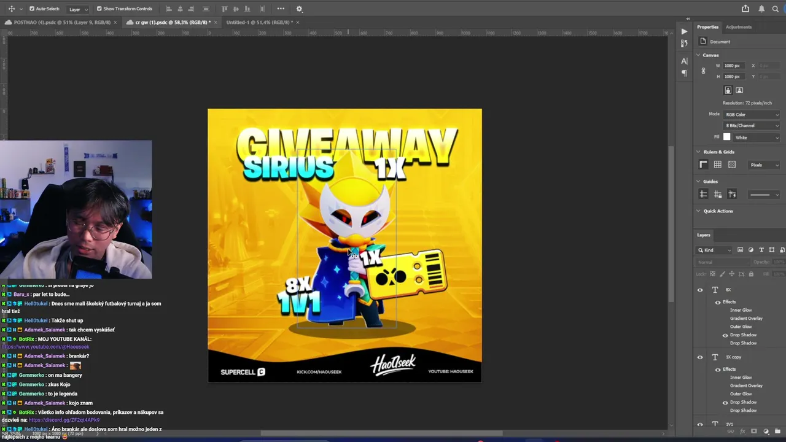This screenshot has height=442, width=786.
Task: Open the gear settings icon in options bar
Action: [x=299, y=9]
